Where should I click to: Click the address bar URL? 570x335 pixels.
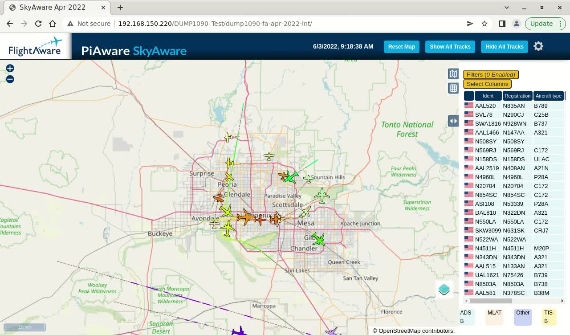point(215,24)
